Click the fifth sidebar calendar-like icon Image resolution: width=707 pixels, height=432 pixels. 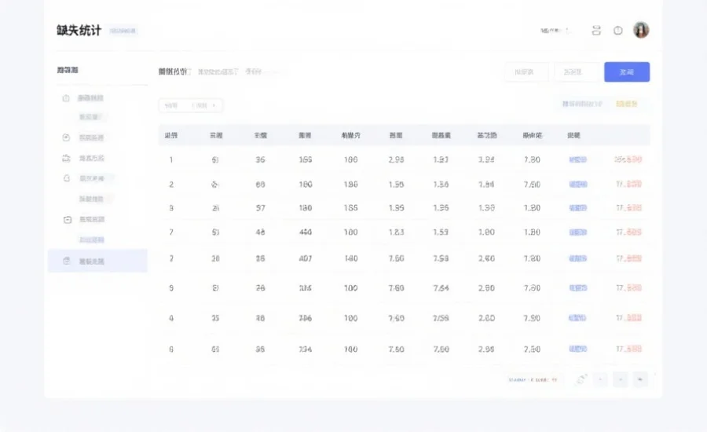coord(66,220)
